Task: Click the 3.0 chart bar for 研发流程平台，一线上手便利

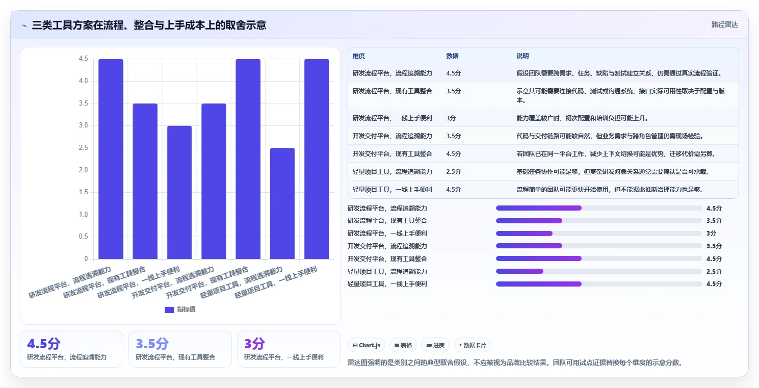Action: 179,192
